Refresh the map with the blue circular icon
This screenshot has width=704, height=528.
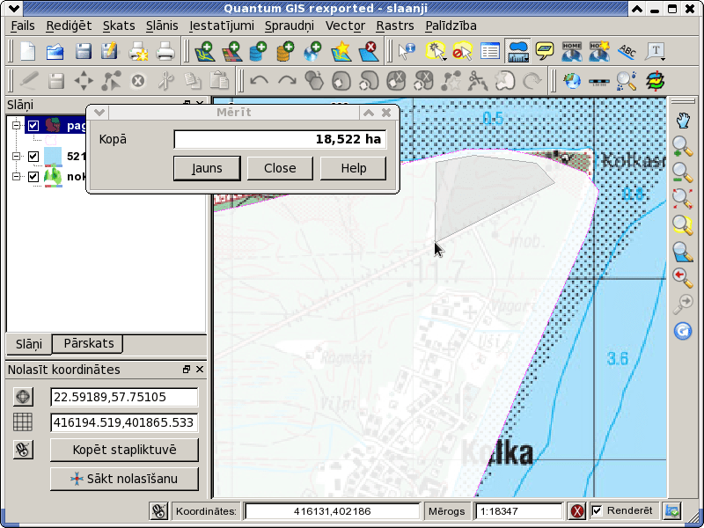683,332
